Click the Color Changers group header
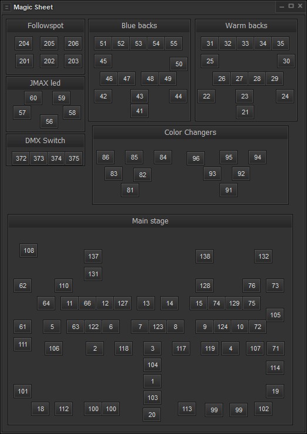This screenshot has height=434, width=307. click(190, 133)
